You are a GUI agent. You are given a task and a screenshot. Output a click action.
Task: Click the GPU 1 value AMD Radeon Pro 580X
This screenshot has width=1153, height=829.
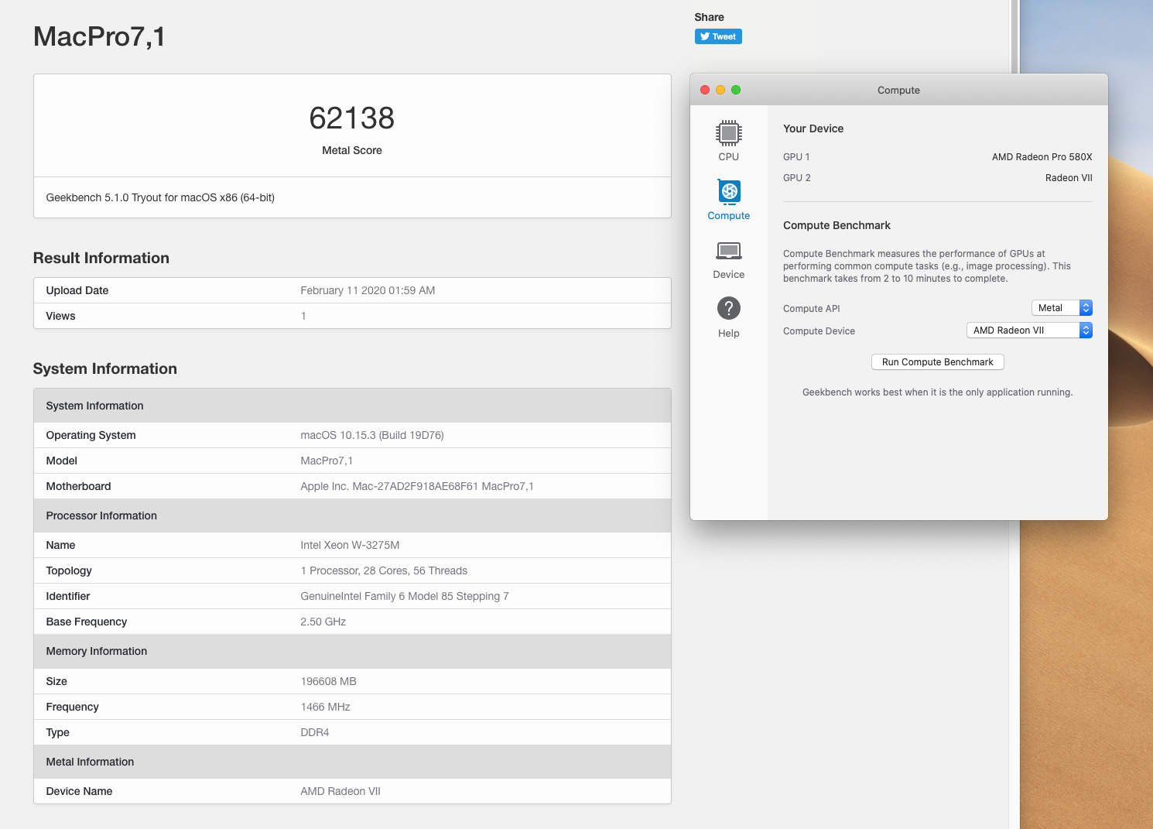pos(1042,157)
